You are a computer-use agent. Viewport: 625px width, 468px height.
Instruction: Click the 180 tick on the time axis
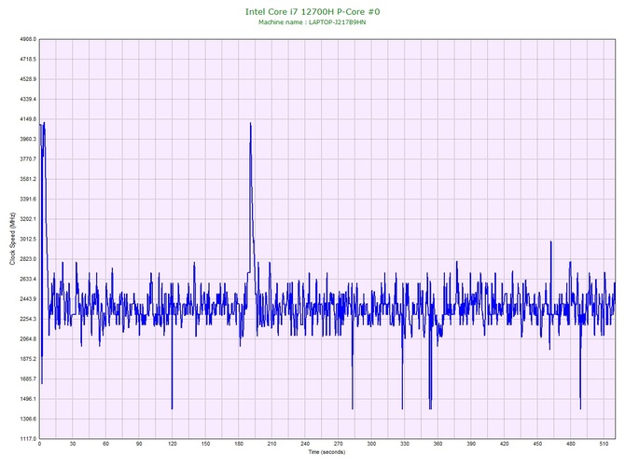pyautogui.click(x=239, y=444)
